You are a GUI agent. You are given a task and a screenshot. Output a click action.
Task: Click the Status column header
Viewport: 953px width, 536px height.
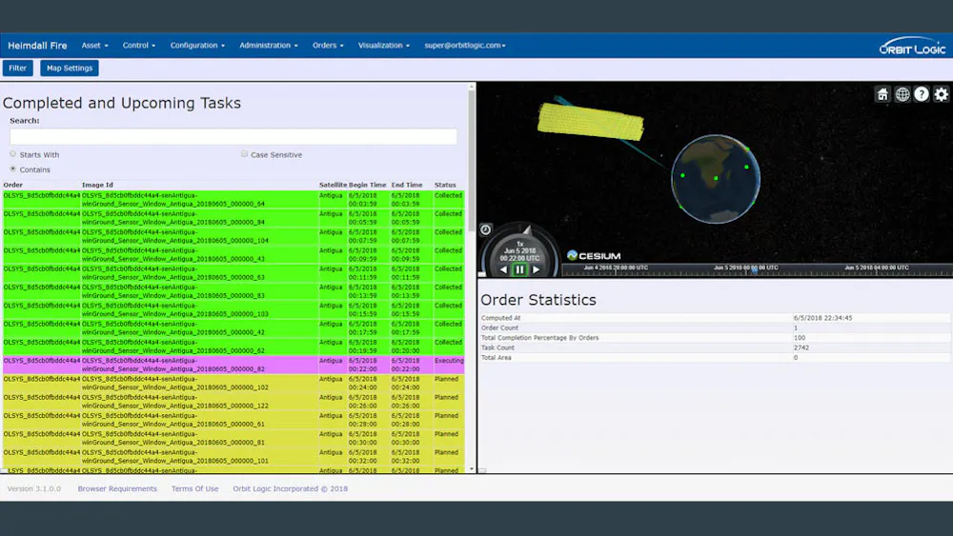click(445, 185)
